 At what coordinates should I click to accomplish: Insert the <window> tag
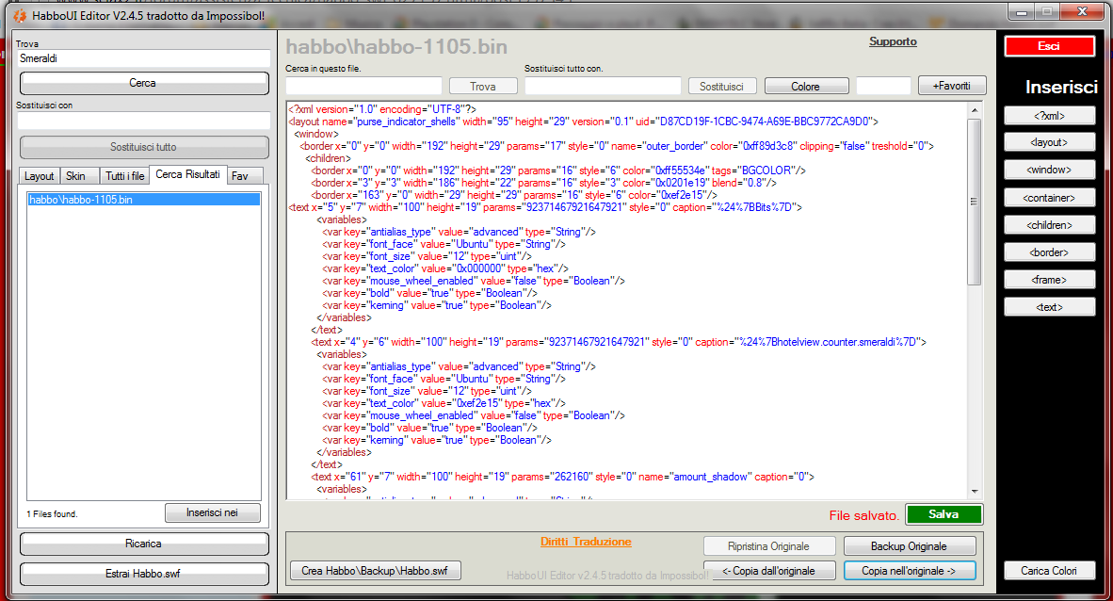point(1049,170)
